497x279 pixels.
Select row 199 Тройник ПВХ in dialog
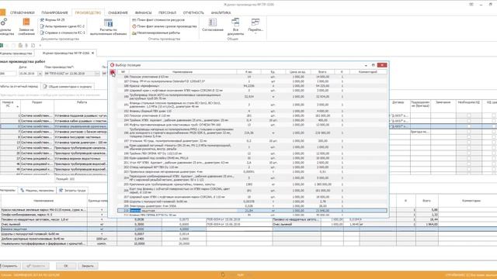point(252,153)
